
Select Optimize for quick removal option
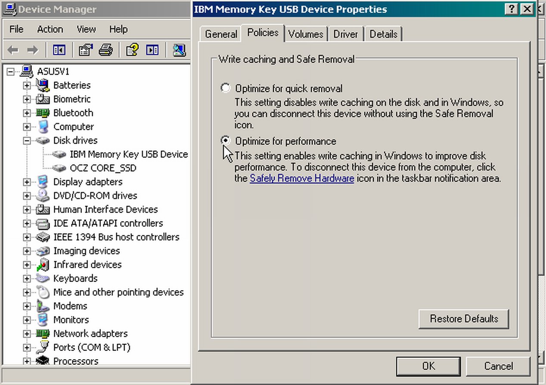225,88
